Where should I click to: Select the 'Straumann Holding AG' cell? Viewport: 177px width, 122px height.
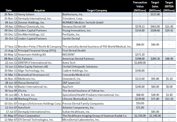point(40,55)
